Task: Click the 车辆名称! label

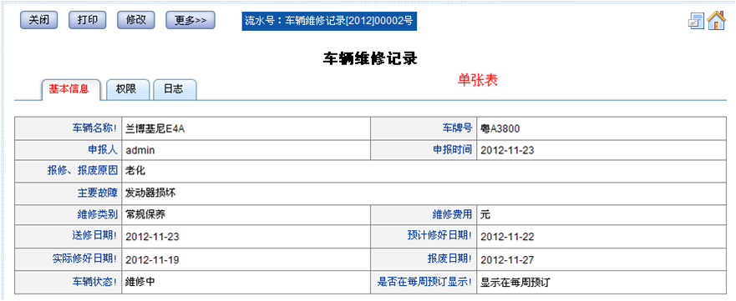Action: [94, 128]
